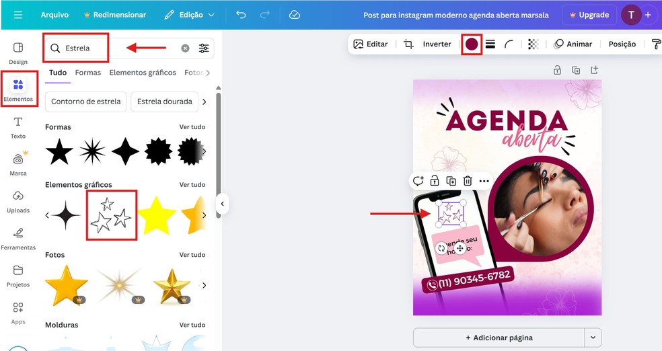662x351 pixels.
Task: Click Inverter in the toolbar
Action: [437, 44]
